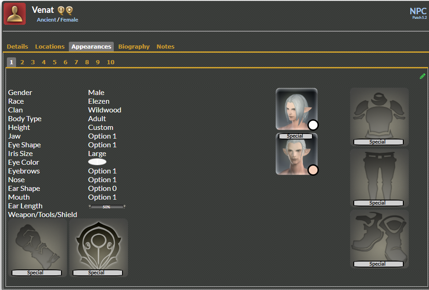Click the Special label on gloves slot
This screenshot has width=429, height=290.
pyautogui.click(x=36, y=273)
